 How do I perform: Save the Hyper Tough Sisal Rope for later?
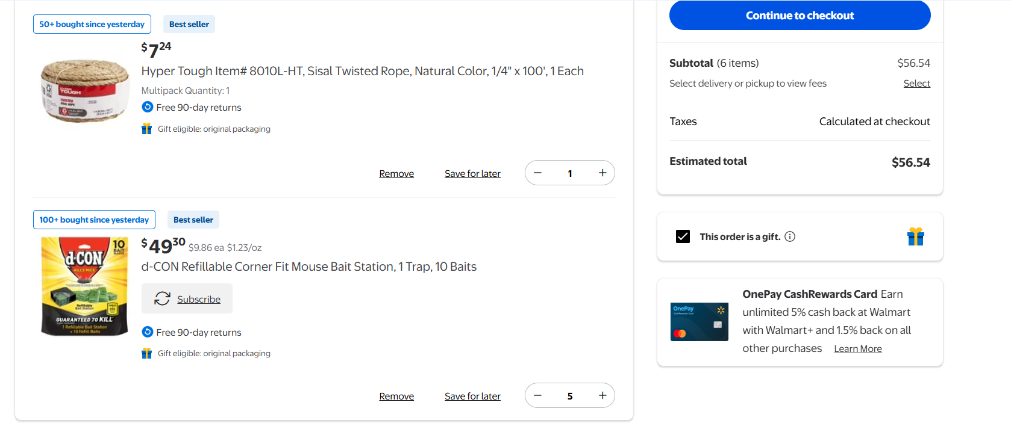(472, 174)
